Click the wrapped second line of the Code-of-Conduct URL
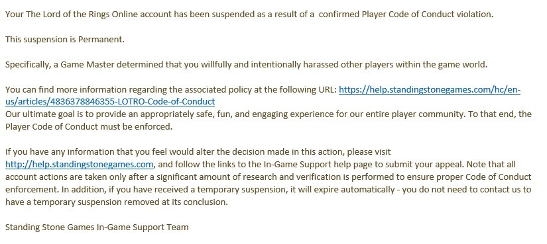 [x=110, y=102]
